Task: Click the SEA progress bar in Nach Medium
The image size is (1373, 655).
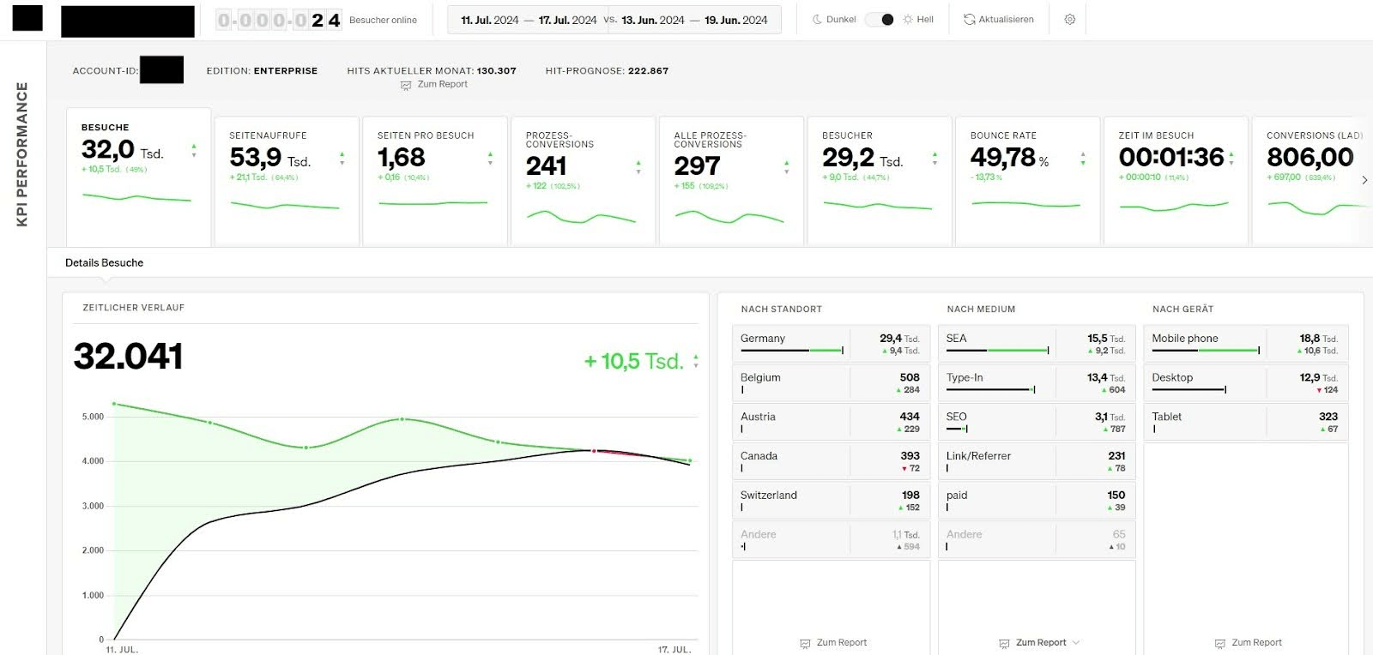Action: pos(997,350)
